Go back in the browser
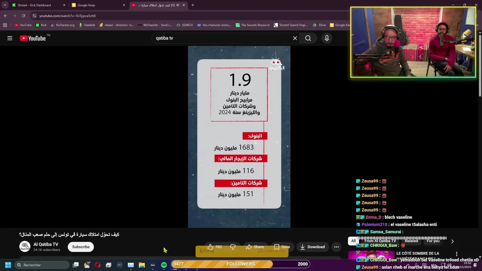Image resolution: width=482 pixels, height=271 pixels. click(5, 16)
